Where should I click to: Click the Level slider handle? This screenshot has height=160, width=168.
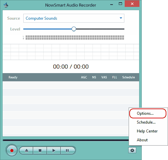pyautogui.click(x=74, y=29)
